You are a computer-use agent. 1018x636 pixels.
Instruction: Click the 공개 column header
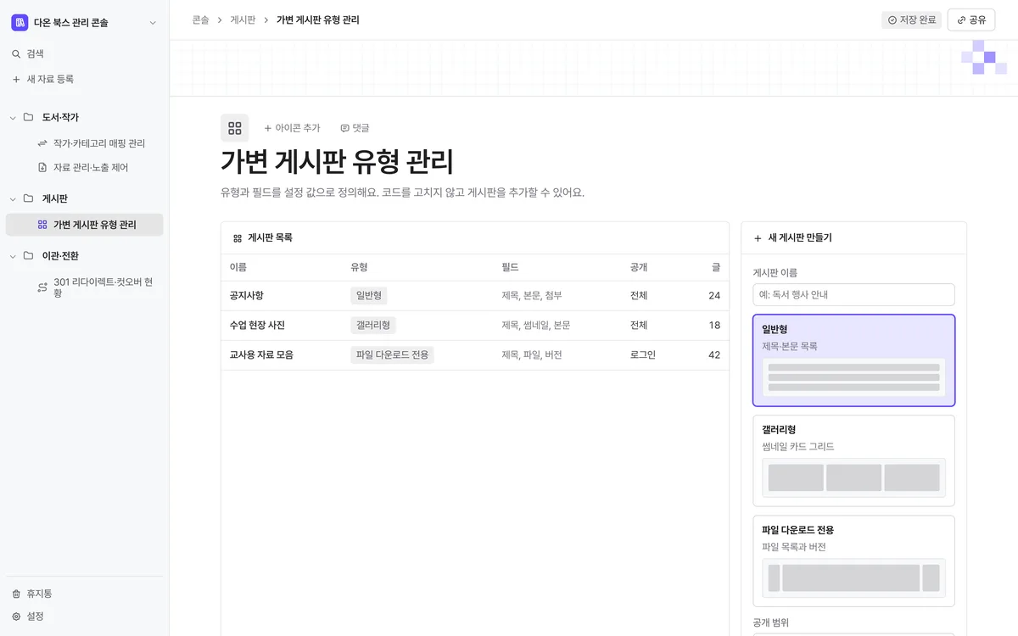pyautogui.click(x=639, y=267)
